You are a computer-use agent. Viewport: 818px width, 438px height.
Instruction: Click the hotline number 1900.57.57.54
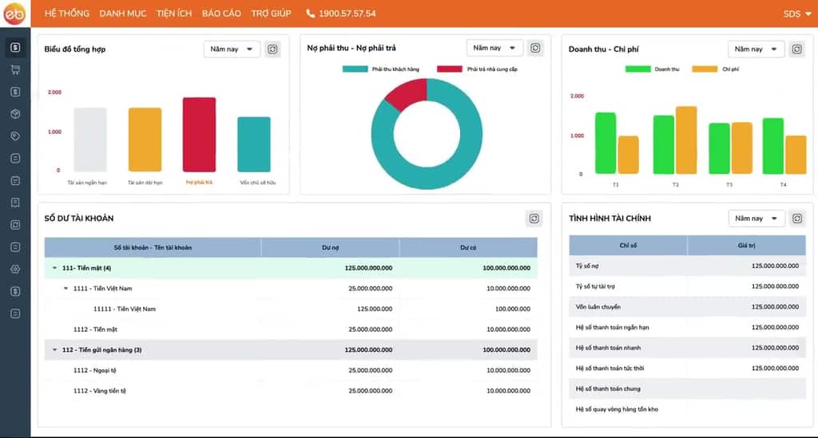347,14
